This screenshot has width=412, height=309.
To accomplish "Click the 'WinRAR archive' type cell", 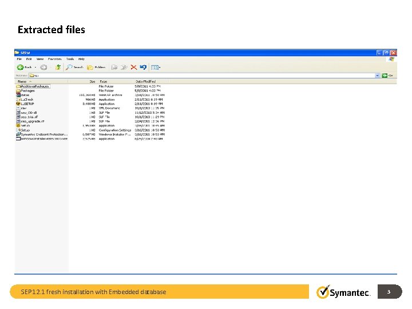I will click(x=110, y=95).
